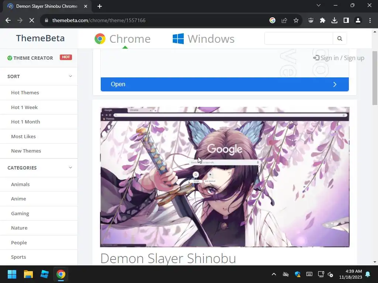Open Chrome three-dot menu
Image resolution: width=378 pixels, height=283 pixels.
coord(370,21)
